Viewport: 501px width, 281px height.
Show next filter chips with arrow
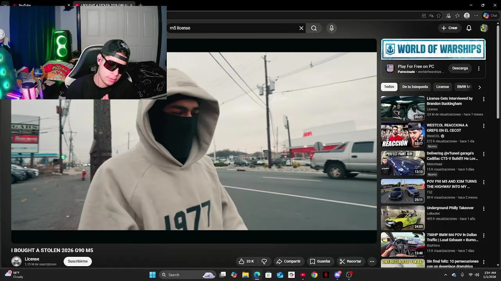[x=479, y=87]
